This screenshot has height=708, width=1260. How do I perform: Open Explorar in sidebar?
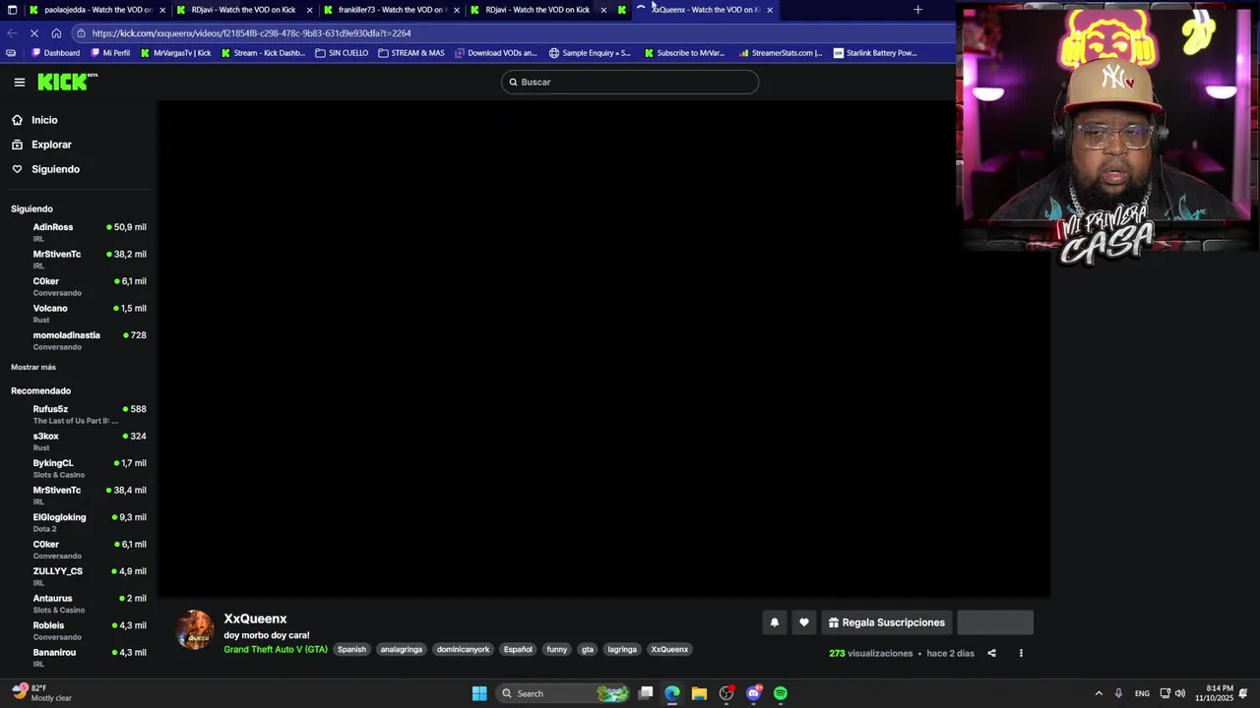pyautogui.click(x=51, y=145)
